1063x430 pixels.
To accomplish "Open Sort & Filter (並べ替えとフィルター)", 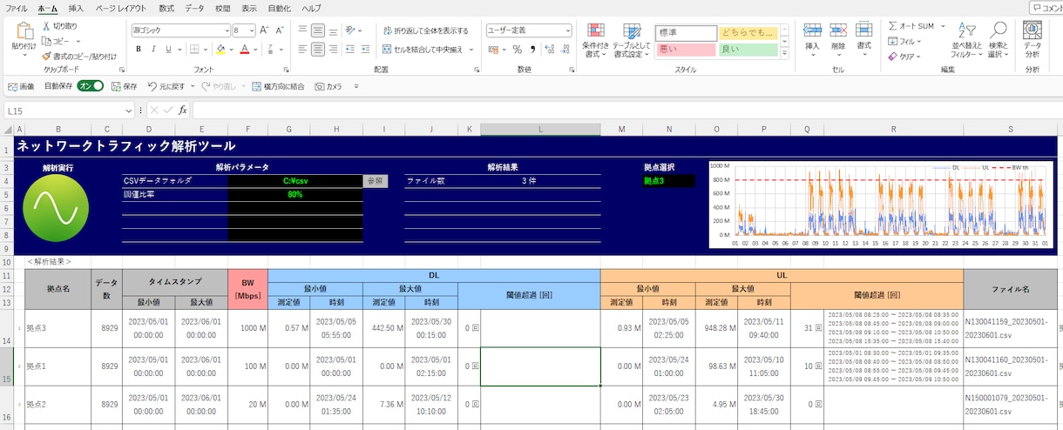I will click(966, 41).
